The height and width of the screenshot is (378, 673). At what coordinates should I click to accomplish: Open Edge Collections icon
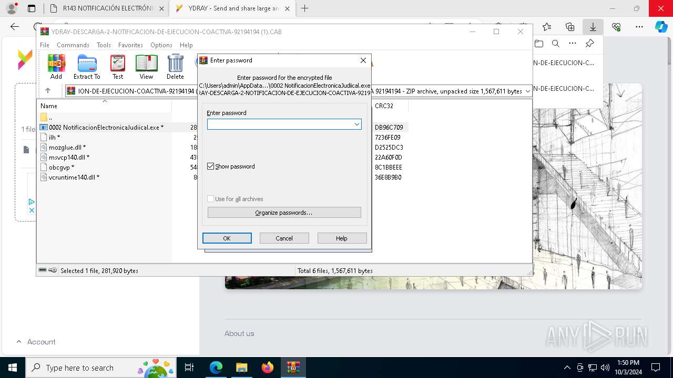(570, 27)
